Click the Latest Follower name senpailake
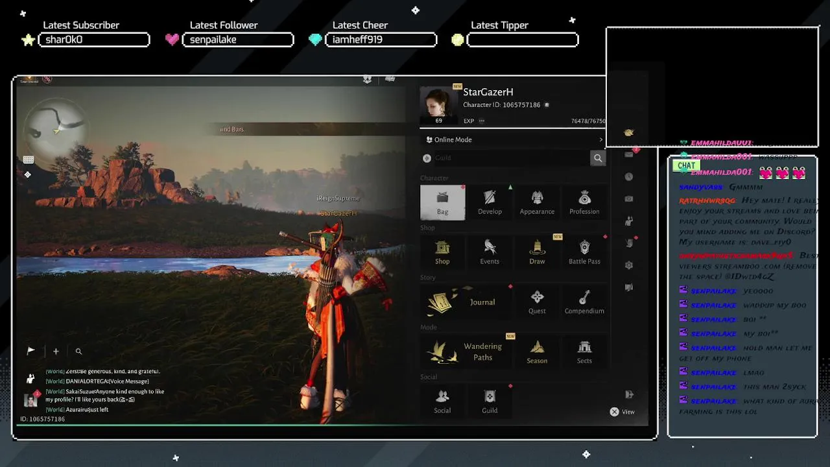The width and height of the screenshot is (830, 467). pyautogui.click(x=213, y=40)
